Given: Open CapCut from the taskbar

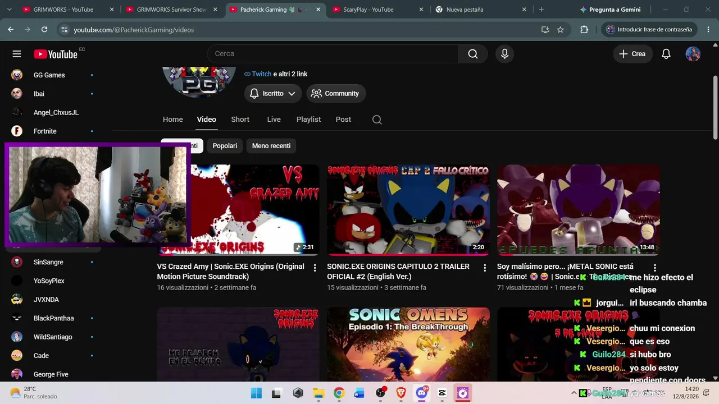Looking at the screenshot, I should pos(442,393).
